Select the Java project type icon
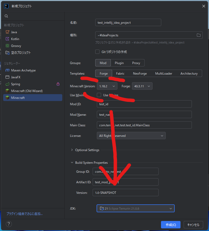Viewport: 209px width, 231px height. pyautogui.click(x=7, y=32)
